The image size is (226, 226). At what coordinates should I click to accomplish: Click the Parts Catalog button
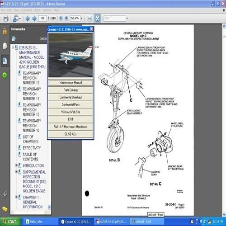[x=71, y=90]
